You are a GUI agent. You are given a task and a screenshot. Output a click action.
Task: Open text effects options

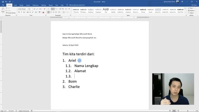point(36,12)
